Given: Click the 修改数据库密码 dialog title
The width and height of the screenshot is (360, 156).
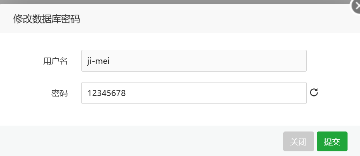Looking at the screenshot, I should (47, 19).
